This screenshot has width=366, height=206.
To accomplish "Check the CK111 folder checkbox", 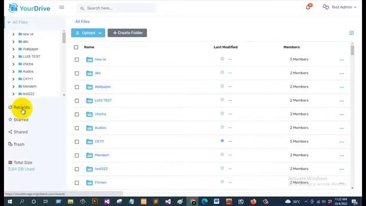I will pos(77,142).
